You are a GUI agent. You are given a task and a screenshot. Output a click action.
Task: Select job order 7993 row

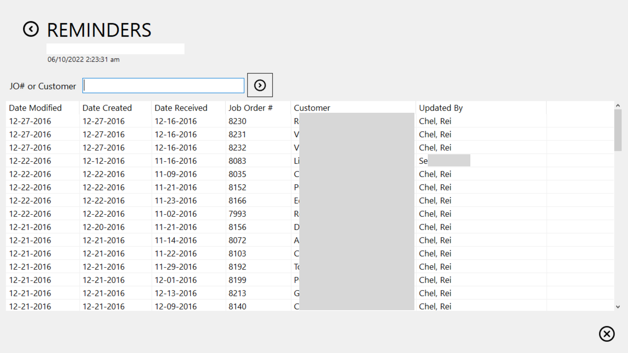[237, 214]
